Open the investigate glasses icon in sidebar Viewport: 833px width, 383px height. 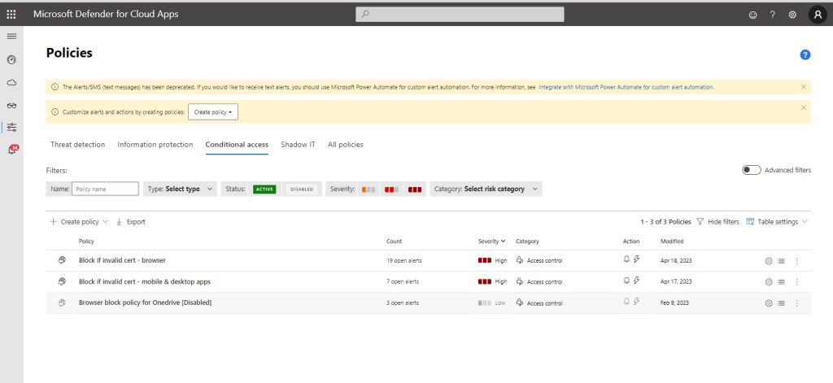click(x=11, y=106)
